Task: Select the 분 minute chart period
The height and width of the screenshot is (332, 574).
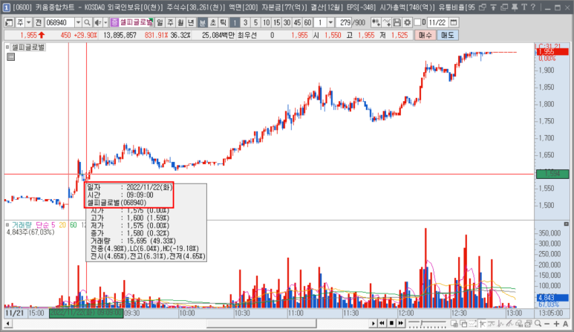Action: [x=203, y=23]
